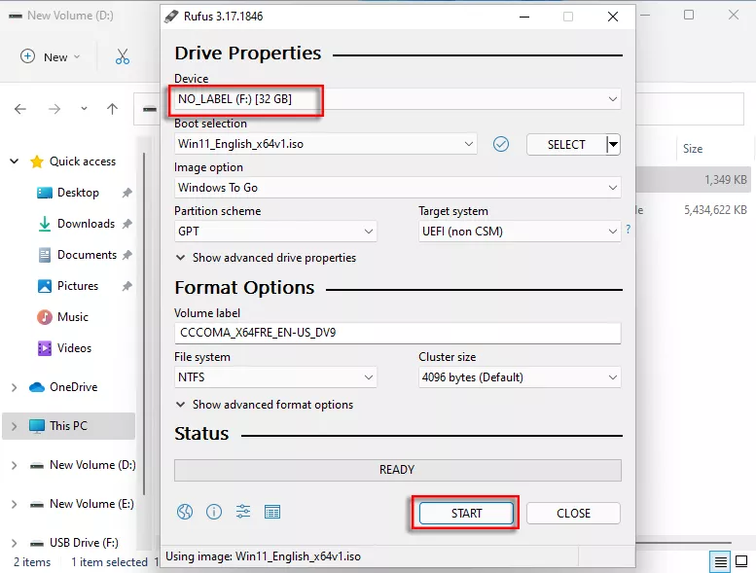
Task: Open Rufus settings sliders icon
Action: pyautogui.click(x=243, y=512)
